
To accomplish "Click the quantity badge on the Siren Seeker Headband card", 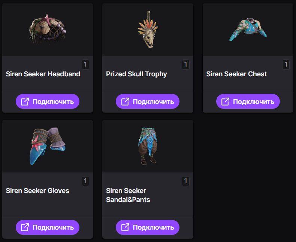I will [x=85, y=64].
